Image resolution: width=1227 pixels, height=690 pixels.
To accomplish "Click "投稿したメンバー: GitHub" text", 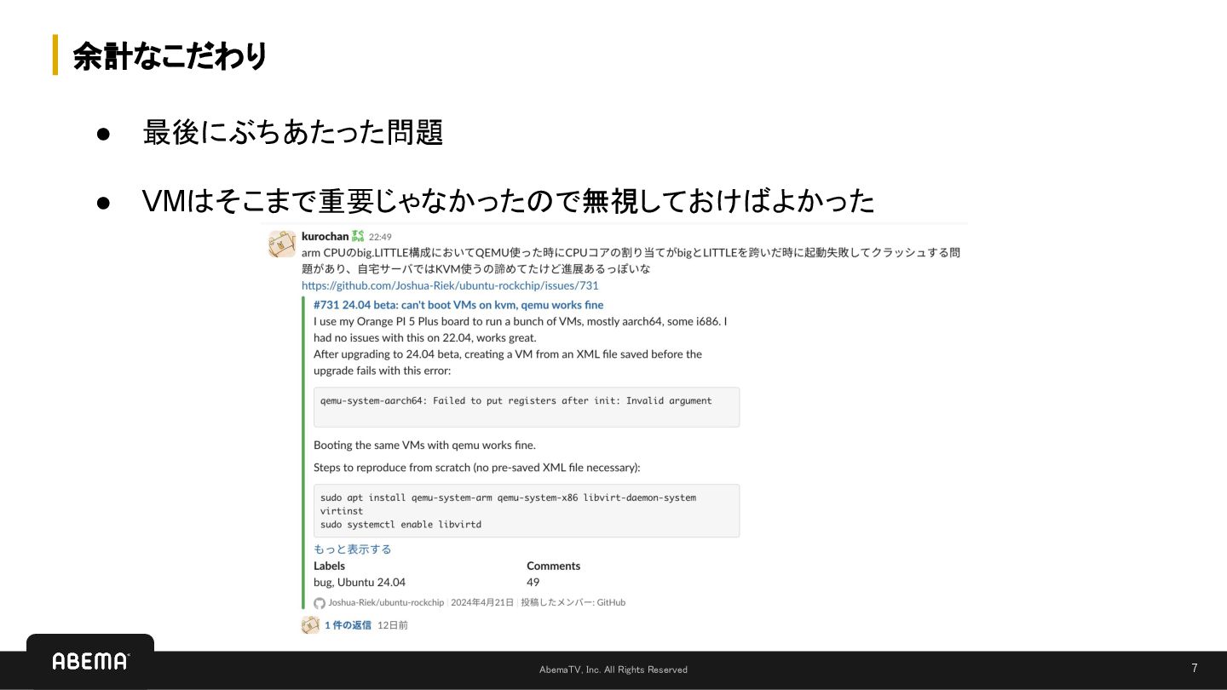I will (x=573, y=602).
